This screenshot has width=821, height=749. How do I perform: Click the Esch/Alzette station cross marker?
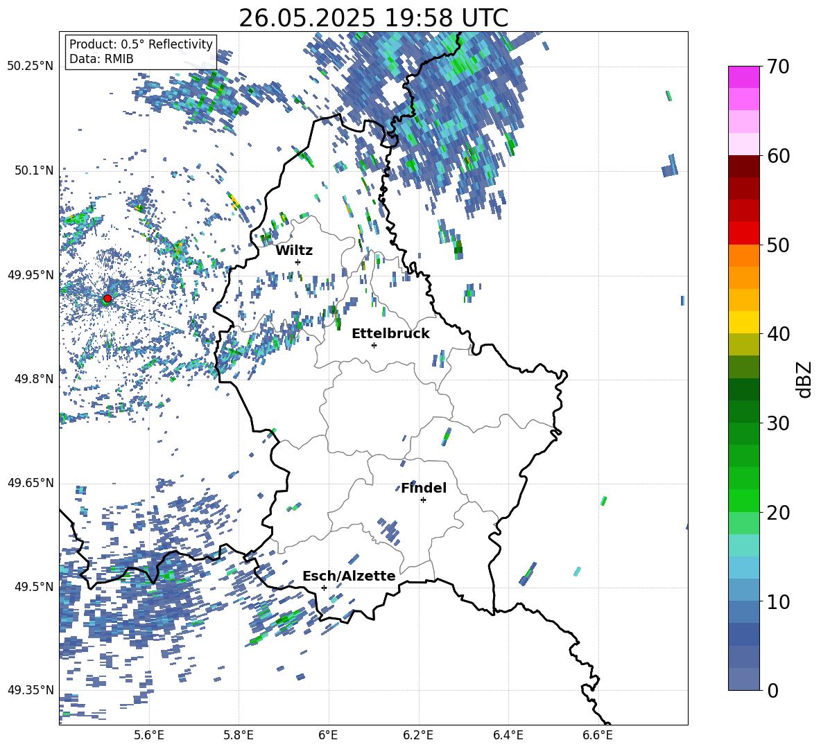point(324,588)
